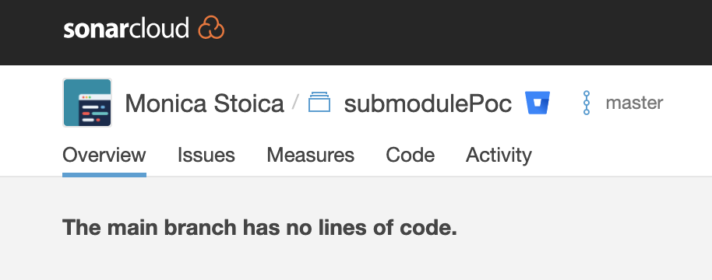This screenshot has height=280, width=712.
Task: View the Activity tab
Action: click(x=499, y=156)
